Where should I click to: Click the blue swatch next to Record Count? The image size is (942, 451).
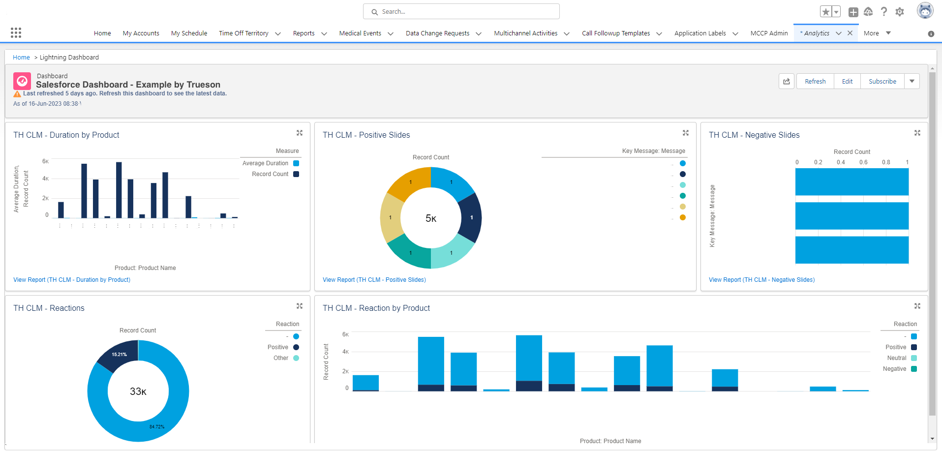coord(296,174)
